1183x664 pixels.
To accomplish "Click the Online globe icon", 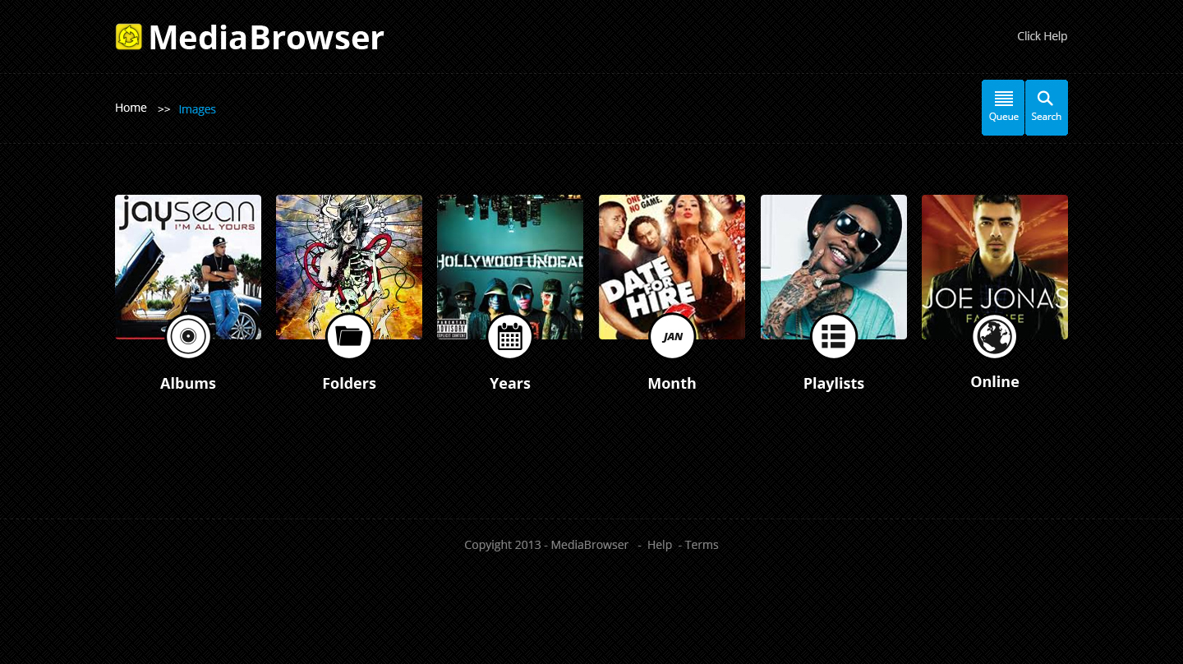I will [x=995, y=336].
